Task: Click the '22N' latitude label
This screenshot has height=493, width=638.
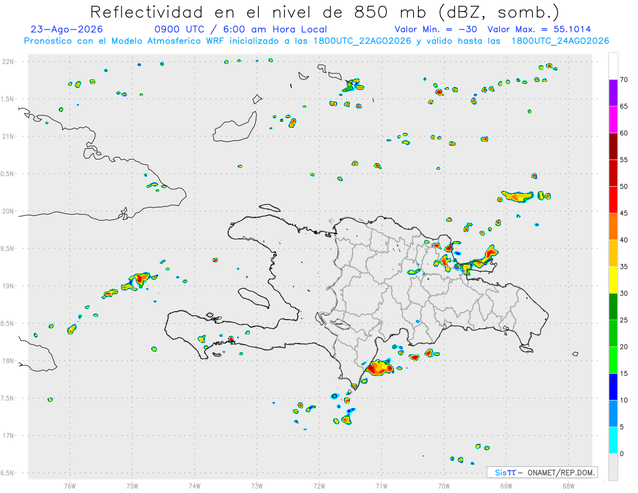Action: 8,62
